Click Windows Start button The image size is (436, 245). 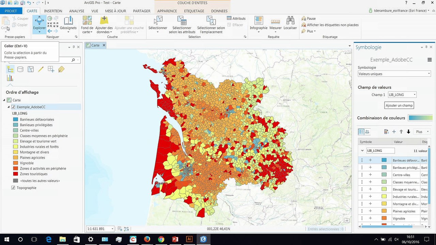coord(6,239)
